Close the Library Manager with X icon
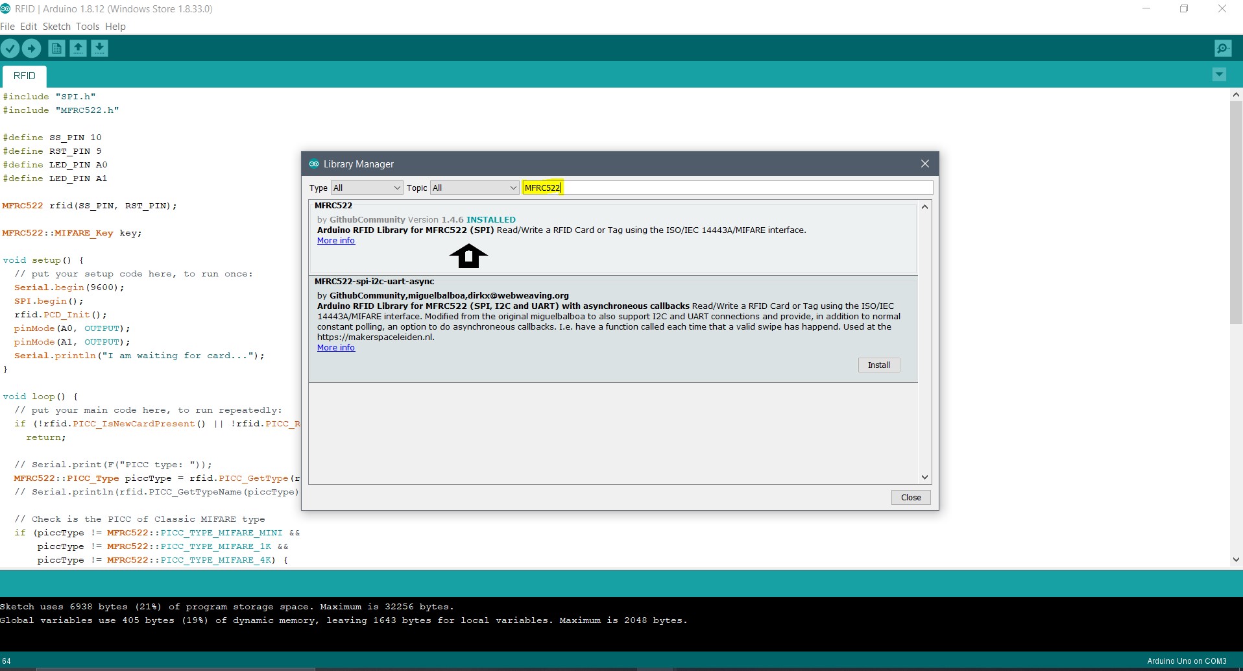 coord(925,164)
